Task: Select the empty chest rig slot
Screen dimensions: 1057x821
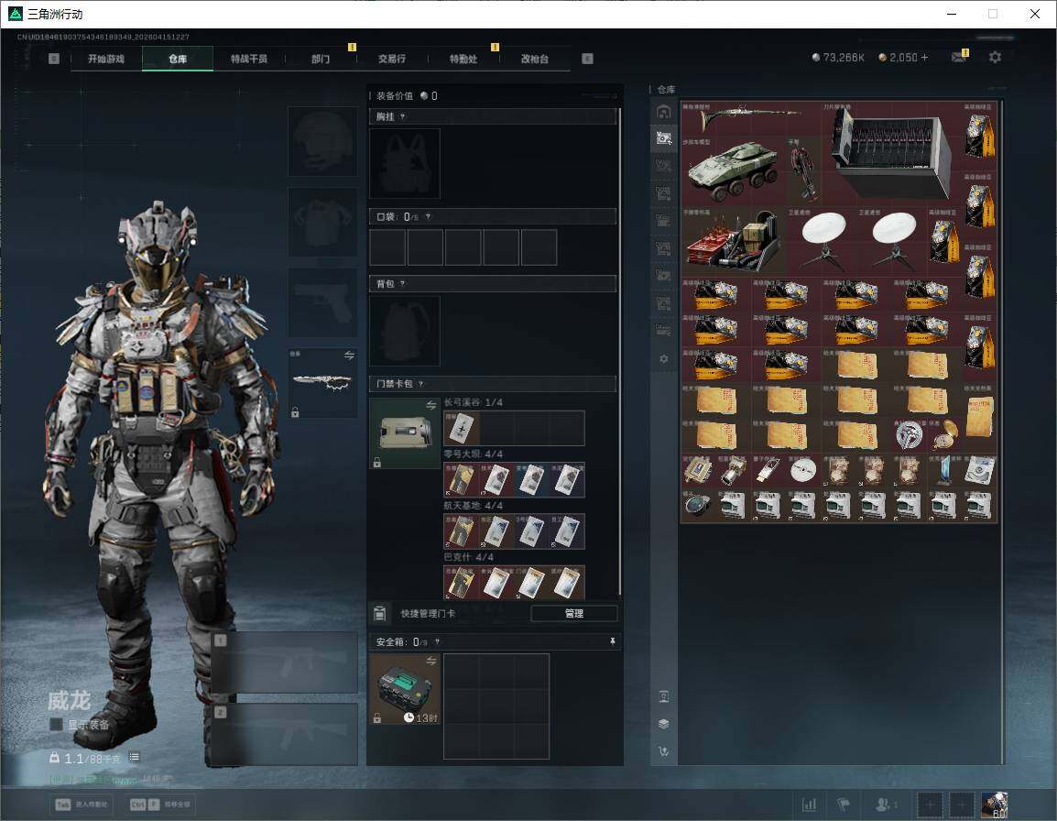Action: point(405,163)
